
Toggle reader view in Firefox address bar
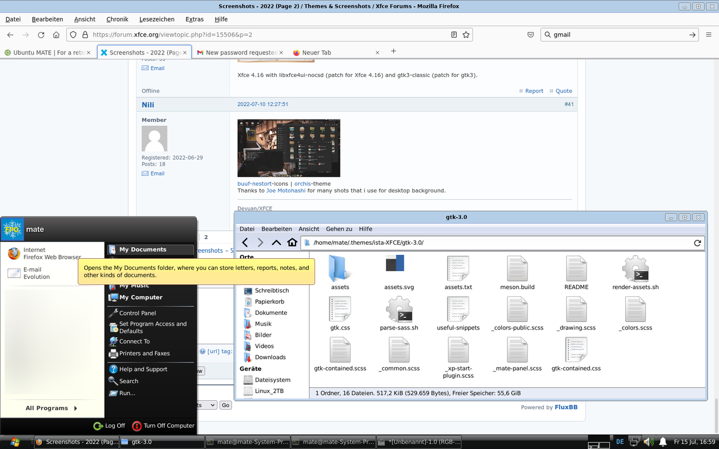[x=454, y=35]
